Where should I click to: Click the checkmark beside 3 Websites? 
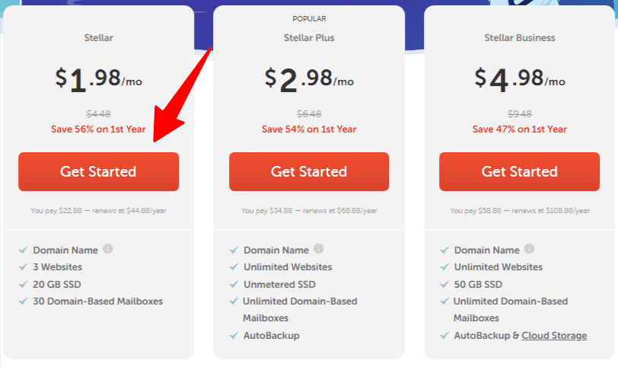point(24,266)
